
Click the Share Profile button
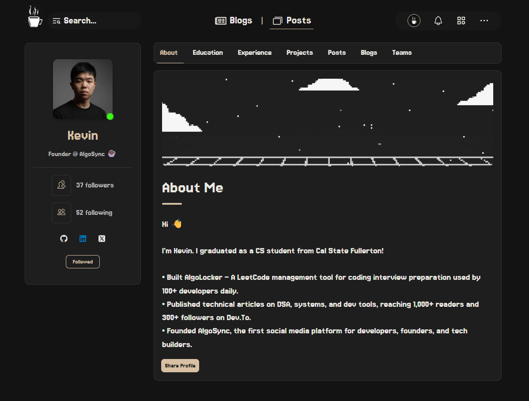point(180,366)
